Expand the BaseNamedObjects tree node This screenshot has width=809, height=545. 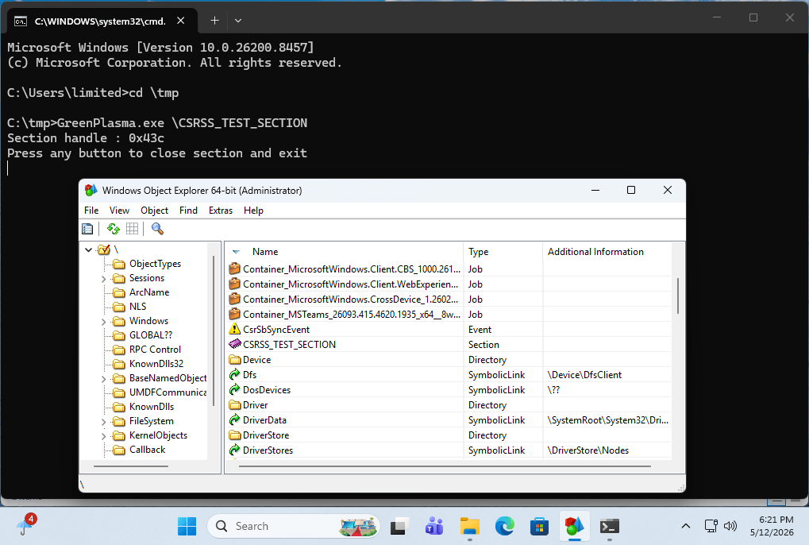[104, 379]
